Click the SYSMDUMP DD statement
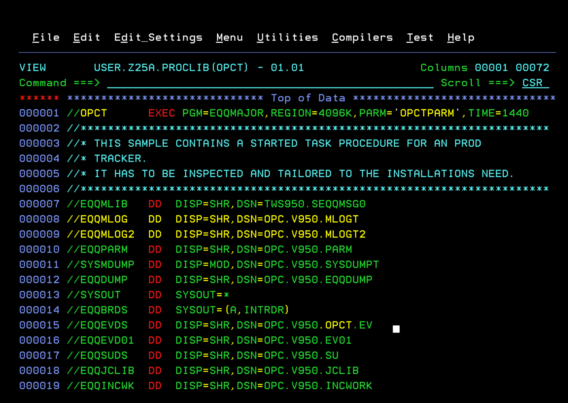The image size is (568, 403). [x=209, y=264]
